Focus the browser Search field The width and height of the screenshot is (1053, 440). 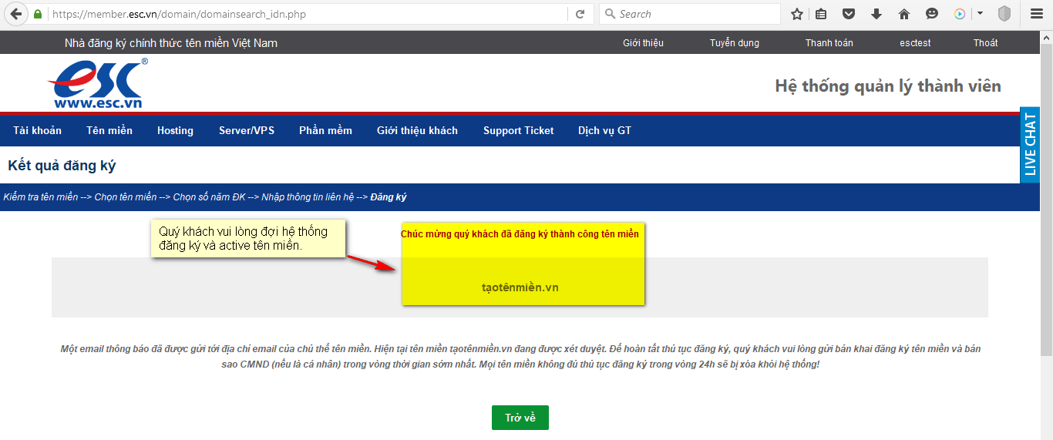pyautogui.click(x=690, y=14)
